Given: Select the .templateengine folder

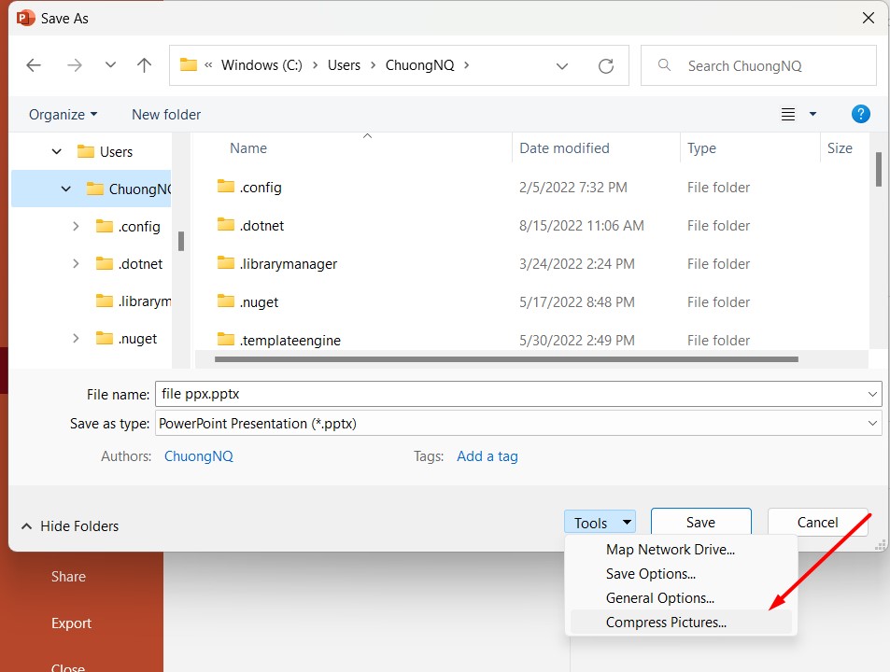Looking at the screenshot, I should coord(290,341).
